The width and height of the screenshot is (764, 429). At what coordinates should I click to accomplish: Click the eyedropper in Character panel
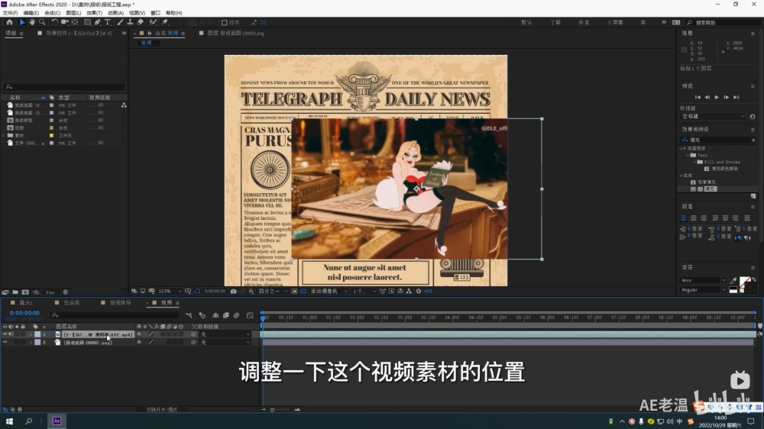pos(733,280)
